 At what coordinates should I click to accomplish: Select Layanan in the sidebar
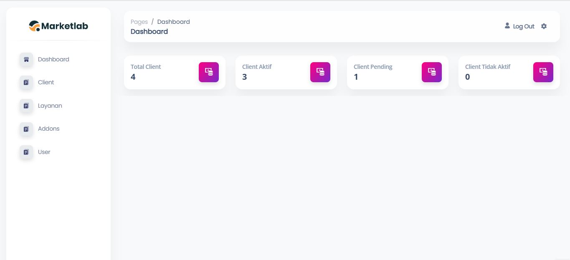50,106
